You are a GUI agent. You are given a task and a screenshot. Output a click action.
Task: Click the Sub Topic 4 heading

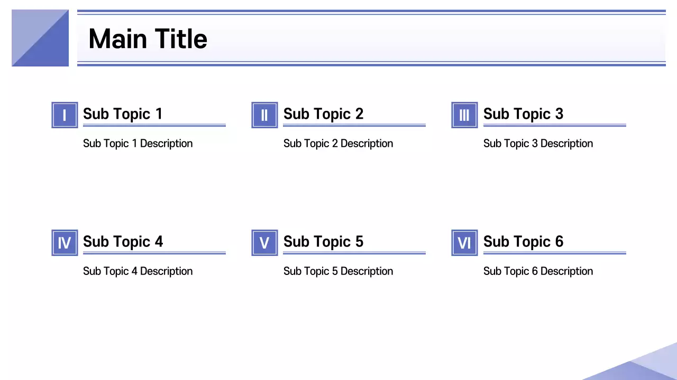(x=123, y=242)
